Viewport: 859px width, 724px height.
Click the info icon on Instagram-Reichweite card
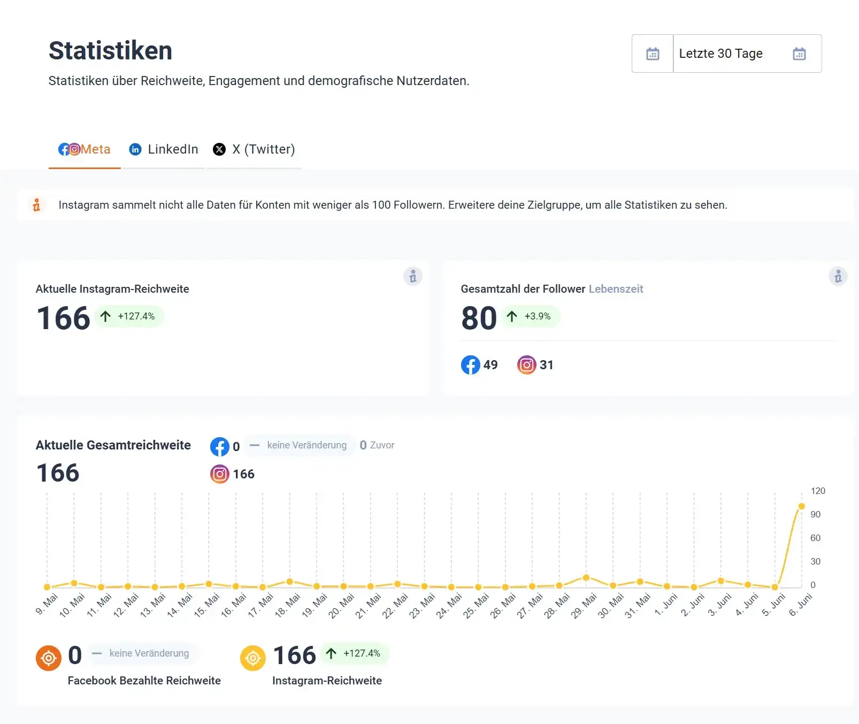pyautogui.click(x=413, y=276)
